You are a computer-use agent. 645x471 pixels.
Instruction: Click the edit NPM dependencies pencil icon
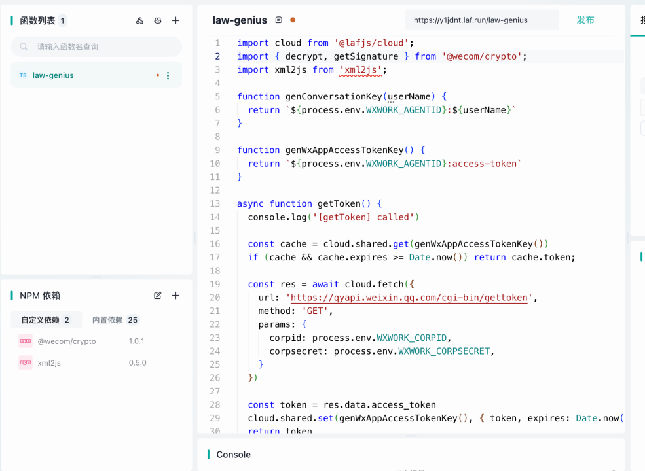coord(157,296)
